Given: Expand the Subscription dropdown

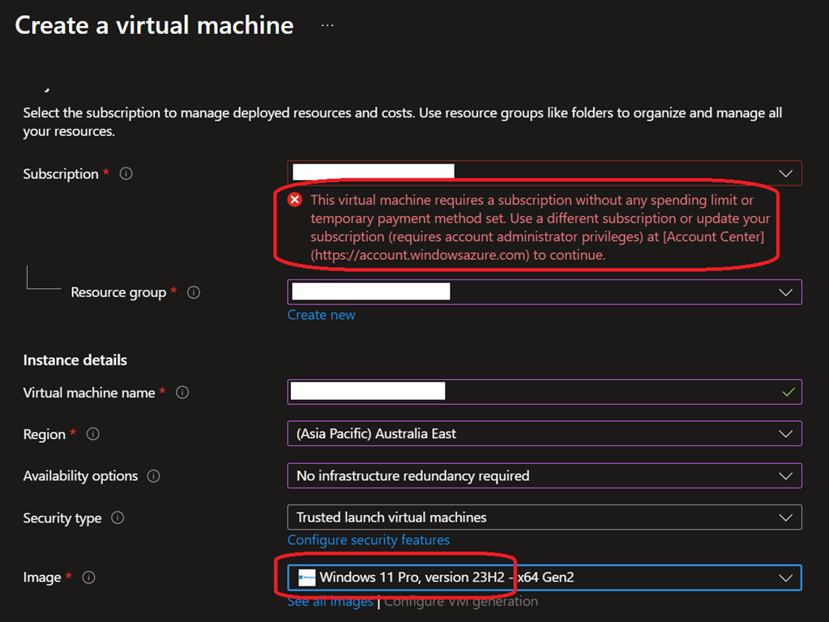Looking at the screenshot, I should tap(784, 173).
